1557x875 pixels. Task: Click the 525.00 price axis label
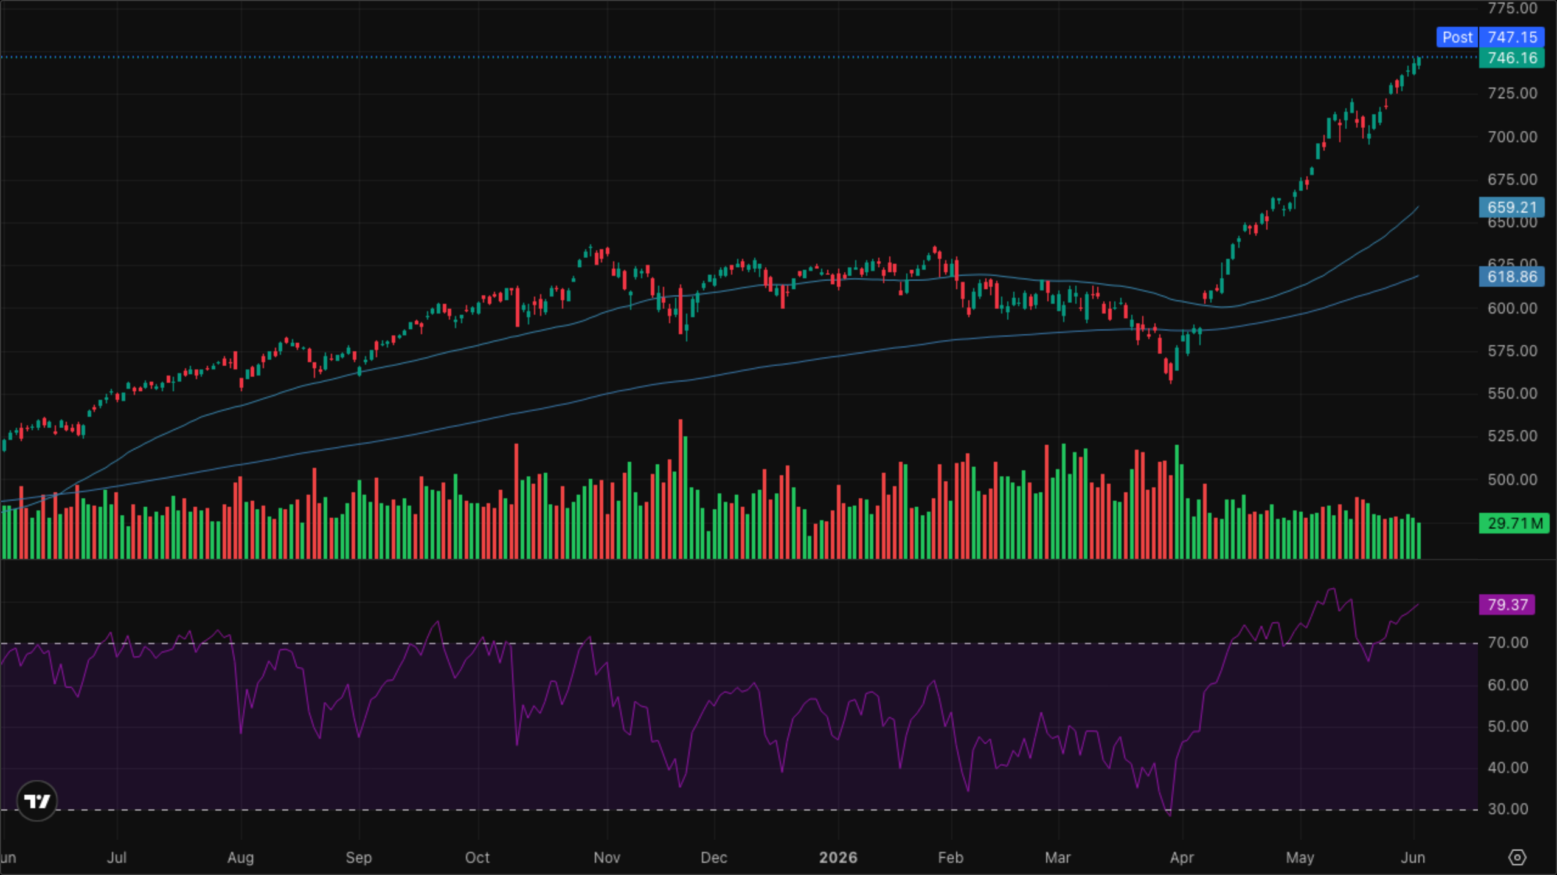coord(1513,436)
